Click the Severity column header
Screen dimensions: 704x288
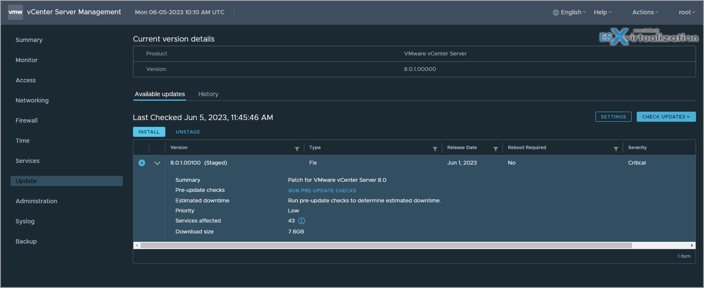pos(638,147)
